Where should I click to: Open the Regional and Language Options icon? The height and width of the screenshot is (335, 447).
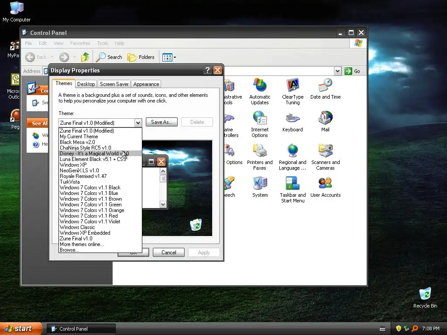click(292, 157)
